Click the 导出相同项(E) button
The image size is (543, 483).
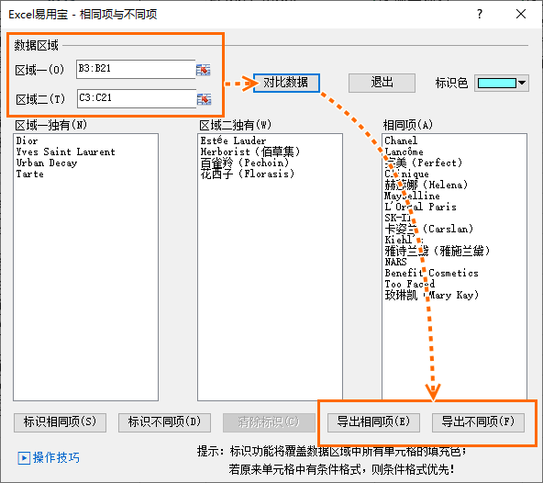click(373, 422)
